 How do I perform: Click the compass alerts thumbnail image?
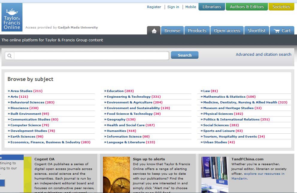coord(116,175)
